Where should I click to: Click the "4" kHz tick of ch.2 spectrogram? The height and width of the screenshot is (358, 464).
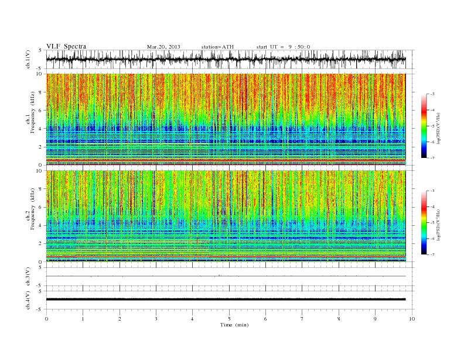point(40,226)
